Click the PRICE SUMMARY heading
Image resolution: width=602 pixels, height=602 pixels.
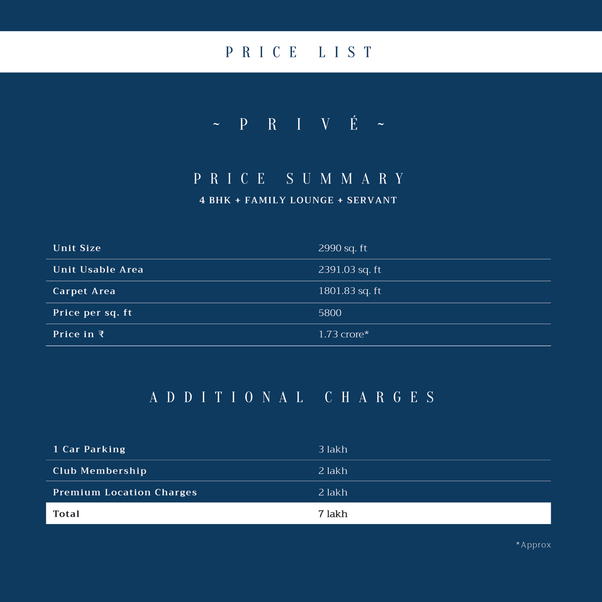click(x=298, y=178)
